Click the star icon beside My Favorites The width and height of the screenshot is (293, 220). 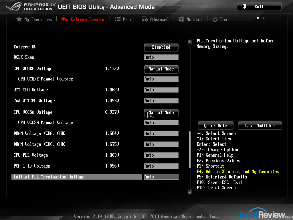click(x=19, y=19)
